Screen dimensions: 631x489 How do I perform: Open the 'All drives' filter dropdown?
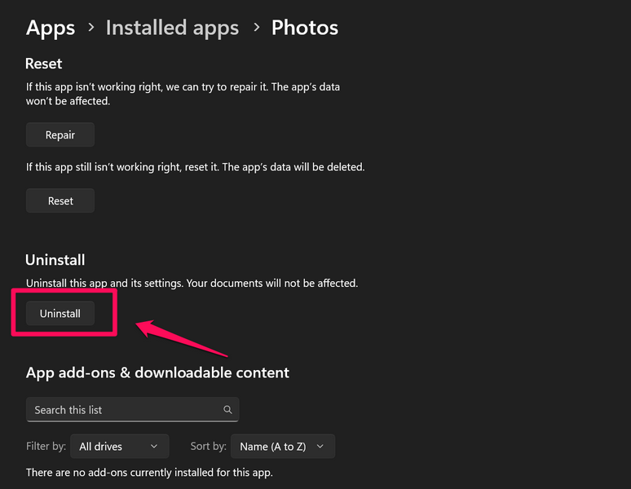pyautogui.click(x=119, y=447)
